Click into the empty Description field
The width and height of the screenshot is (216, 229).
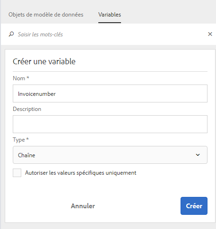point(110,124)
